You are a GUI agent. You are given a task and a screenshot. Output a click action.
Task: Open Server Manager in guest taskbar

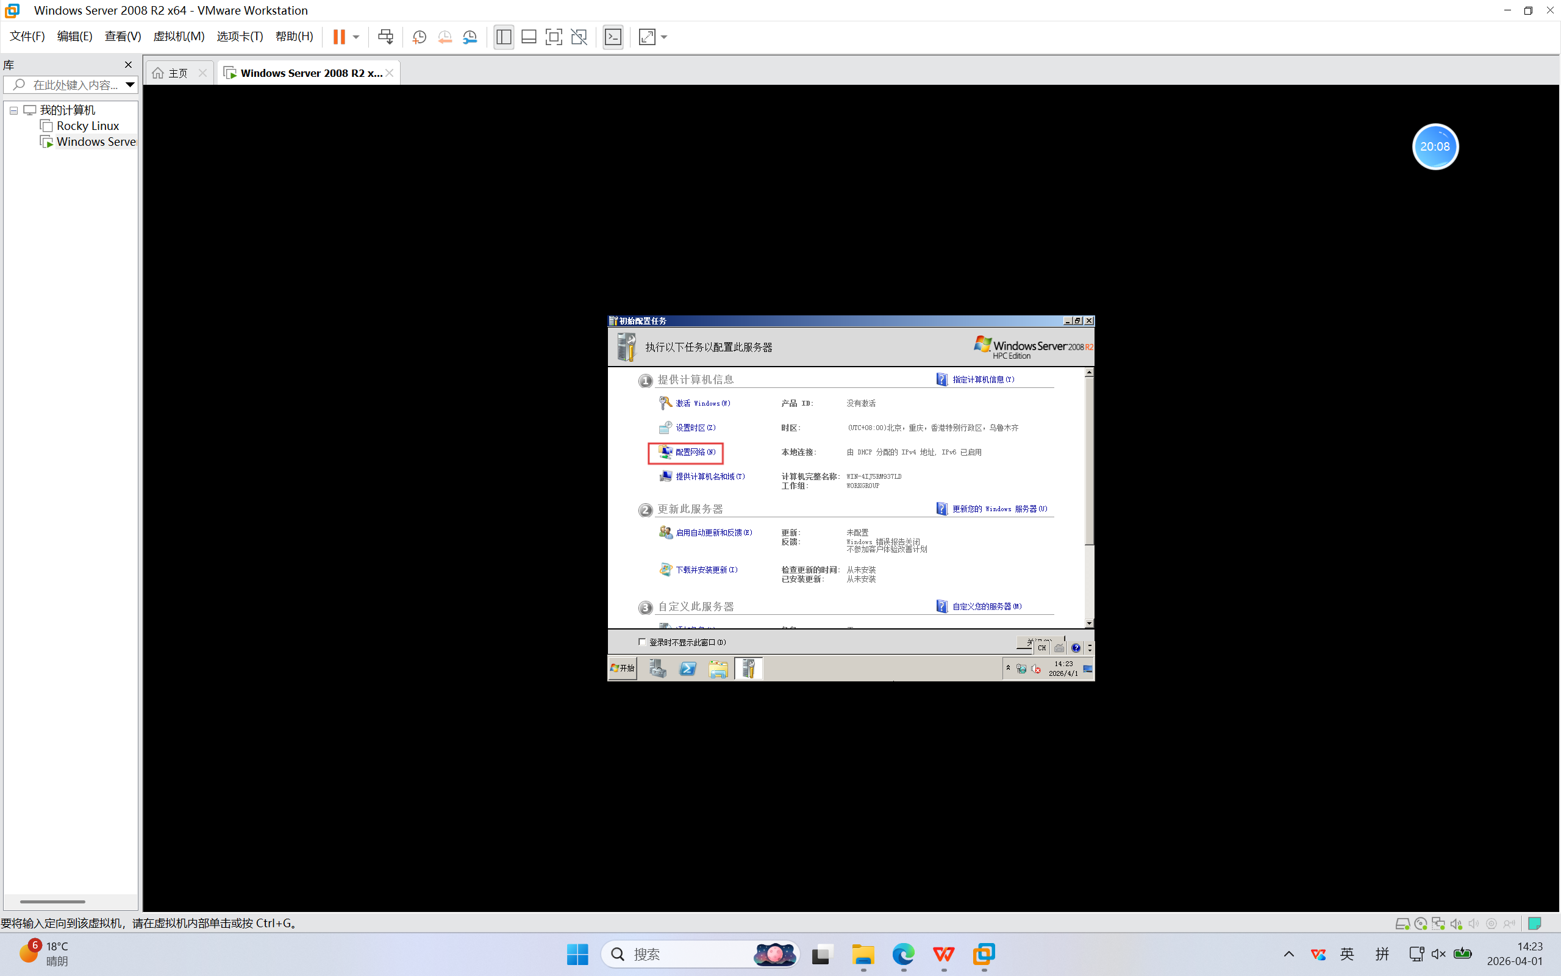pyautogui.click(x=657, y=669)
